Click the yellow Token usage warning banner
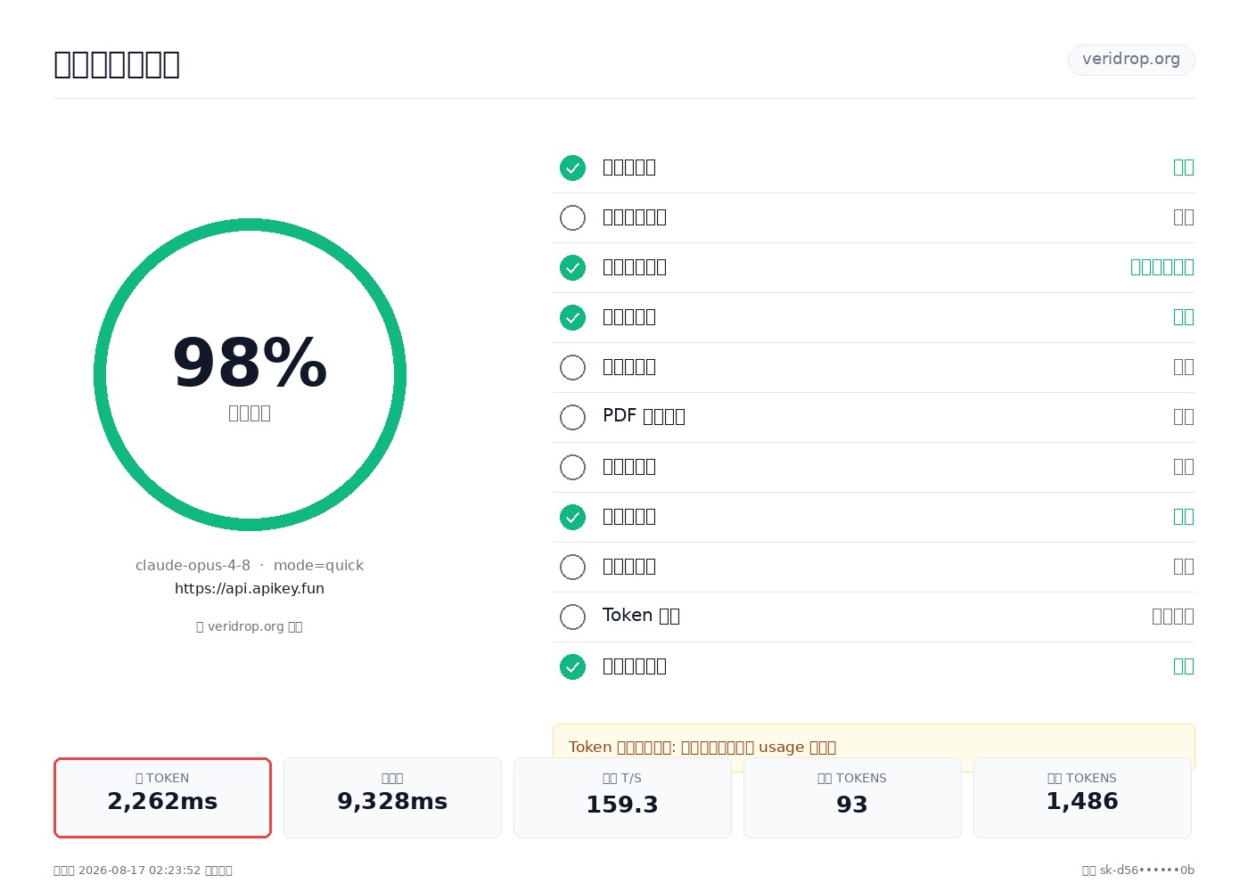The width and height of the screenshot is (1248, 891). (874, 747)
